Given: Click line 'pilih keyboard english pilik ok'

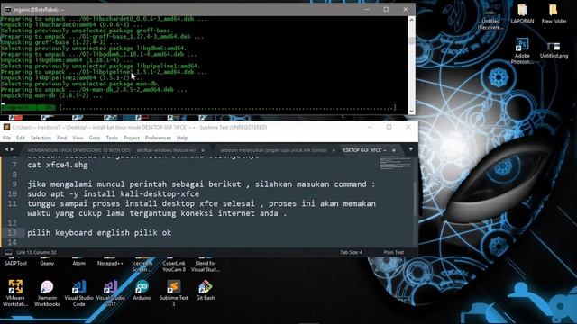Looking at the screenshot, I should click(x=99, y=233).
